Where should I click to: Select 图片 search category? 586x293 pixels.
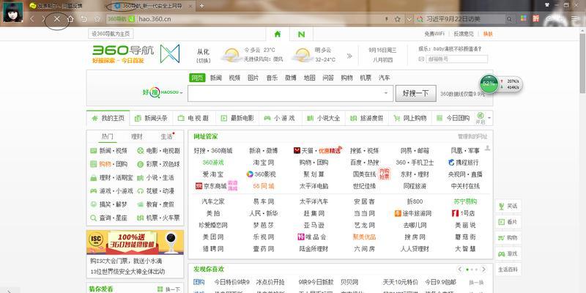pos(253,78)
